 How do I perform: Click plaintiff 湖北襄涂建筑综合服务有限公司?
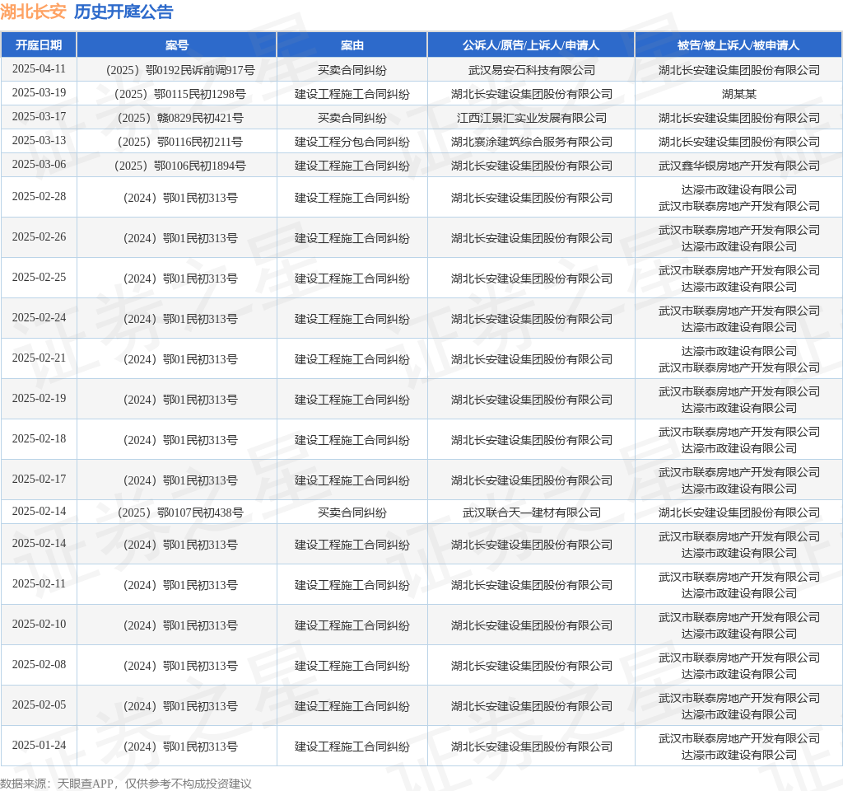tap(532, 142)
